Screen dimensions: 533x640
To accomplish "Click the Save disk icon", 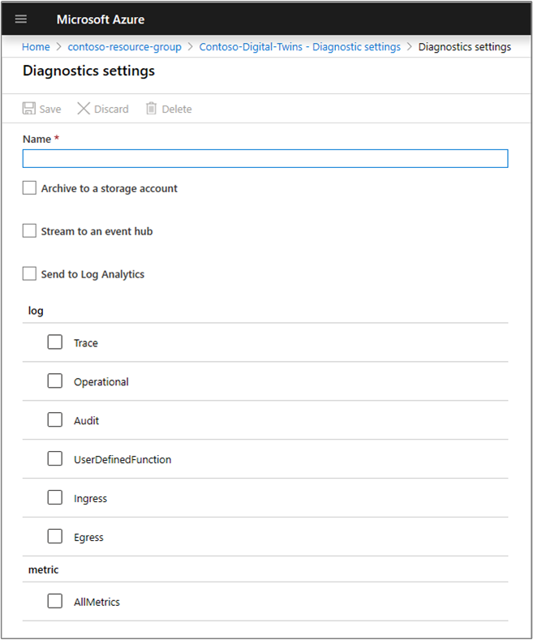I will 29,109.
